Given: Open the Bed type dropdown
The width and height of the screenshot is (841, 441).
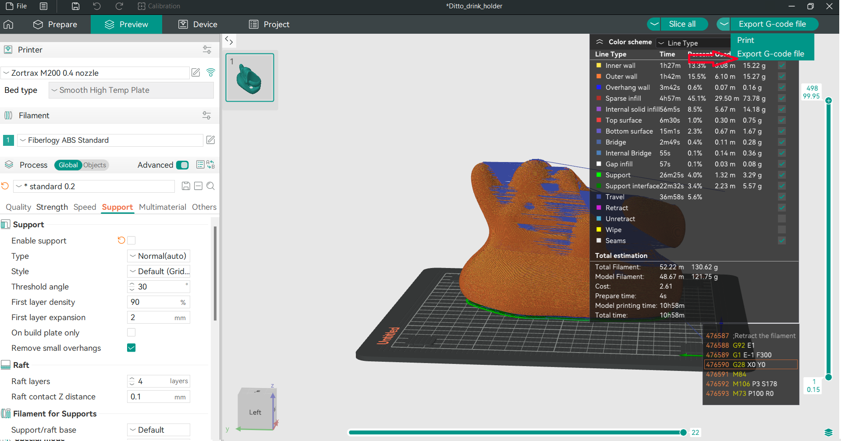Looking at the screenshot, I should [131, 90].
